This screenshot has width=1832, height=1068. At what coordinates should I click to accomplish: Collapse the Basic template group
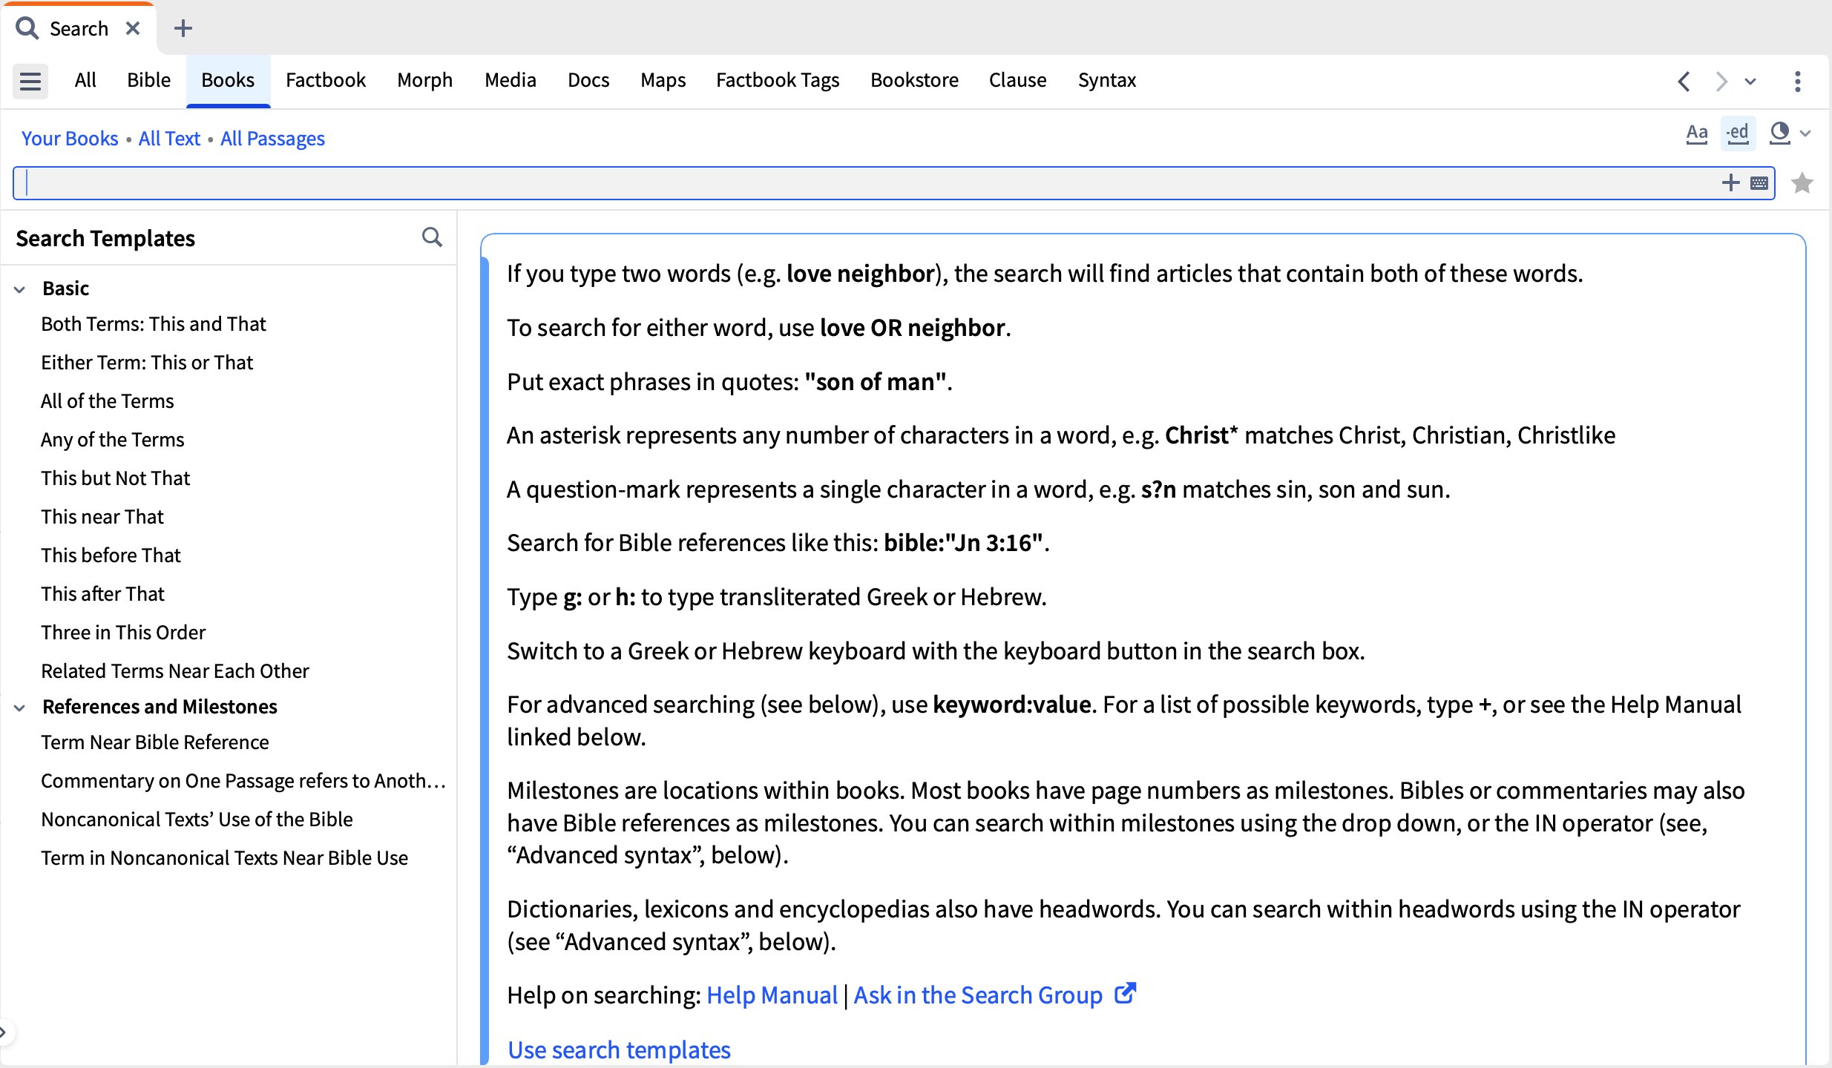[x=20, y=289]
